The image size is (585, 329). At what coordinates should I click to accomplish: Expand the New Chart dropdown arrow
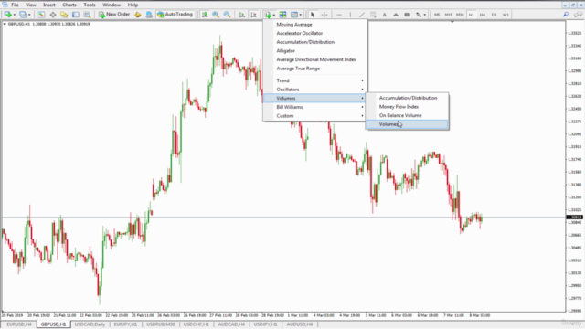click(x=15, y=15)
